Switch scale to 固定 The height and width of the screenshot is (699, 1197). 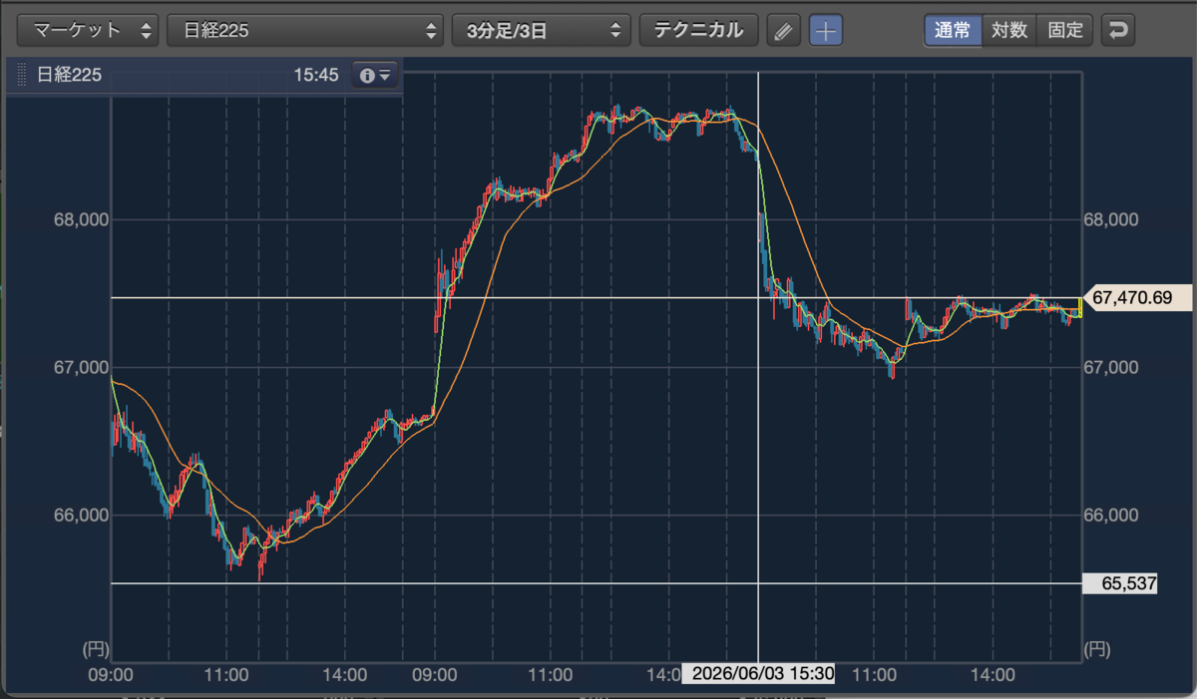tap(1065, 30)
